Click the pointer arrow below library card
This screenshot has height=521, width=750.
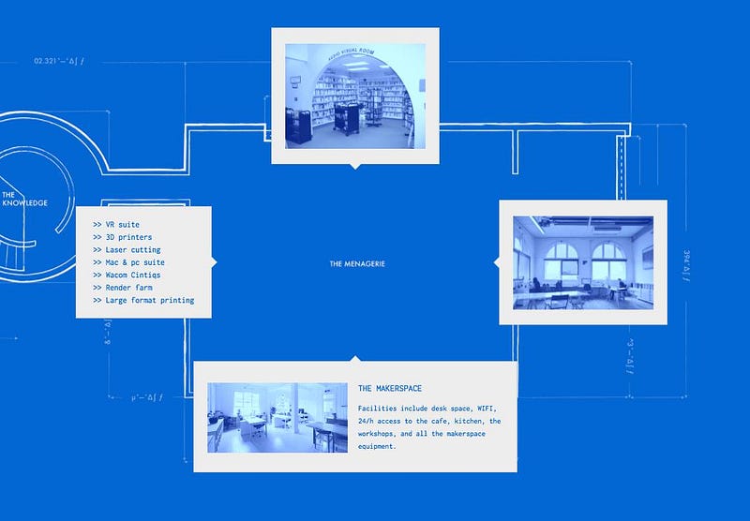tap(355, 167)
